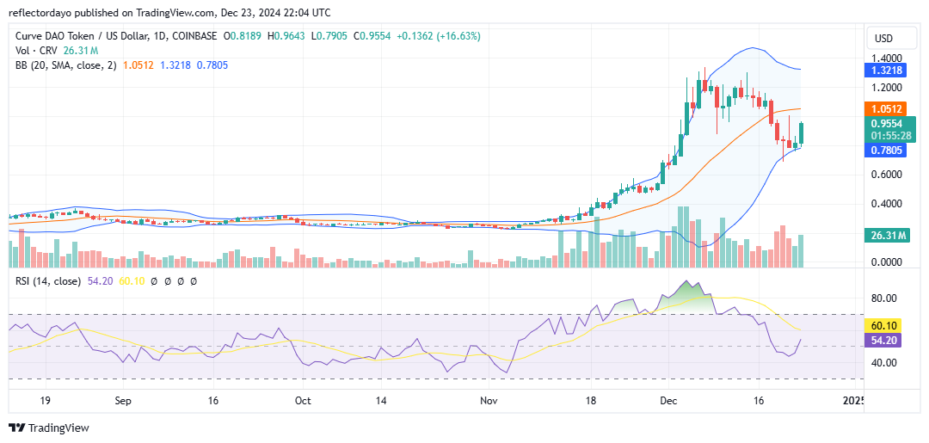The image size is (929, 443).
Task: Click the Oct date label on time axis
Action: [303, 400]
